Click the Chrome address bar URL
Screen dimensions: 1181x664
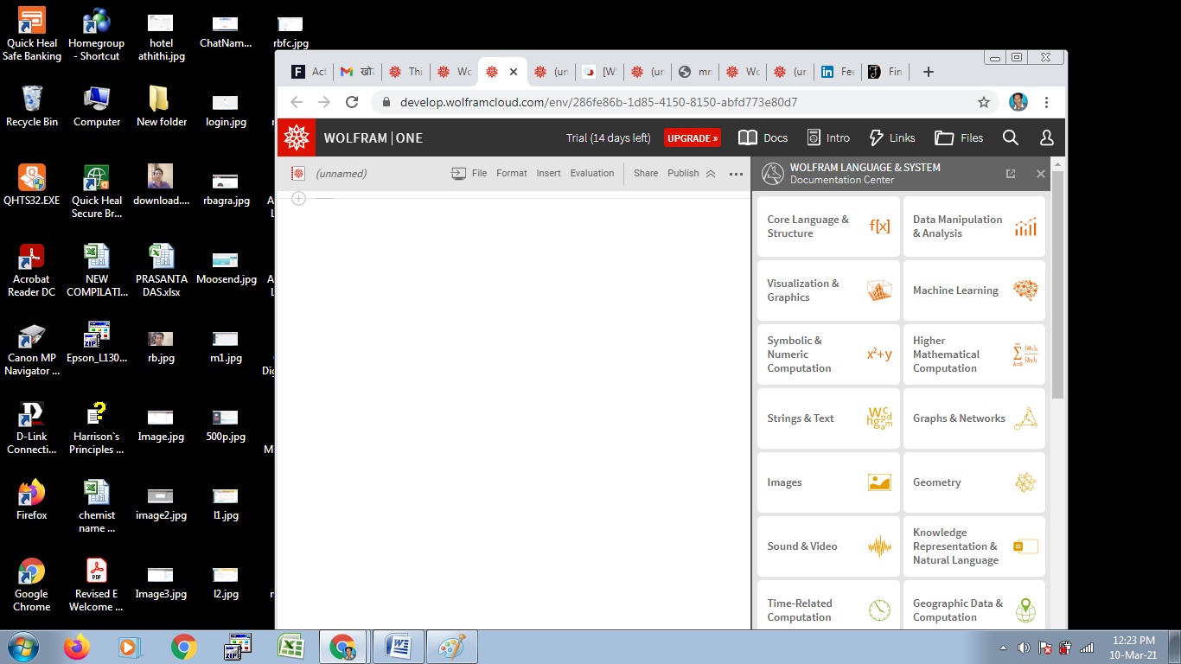pos(598,102)
